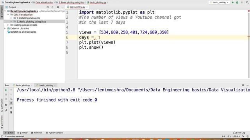Click the LF line separator status item
Image resolution: width=250 pixels, height=140 pixels.
[x=229, y=136]
